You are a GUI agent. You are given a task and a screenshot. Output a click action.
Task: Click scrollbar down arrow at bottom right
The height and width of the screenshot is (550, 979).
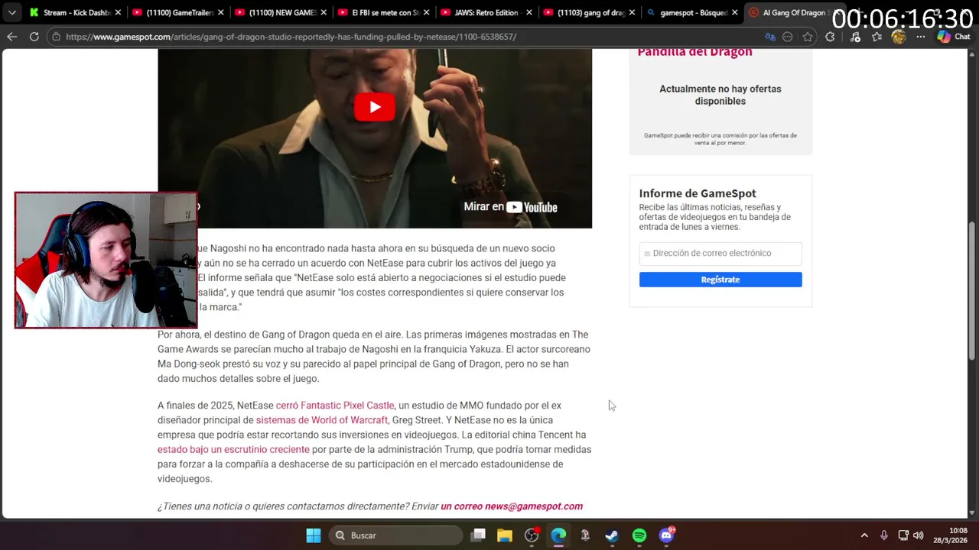(972, 513)
